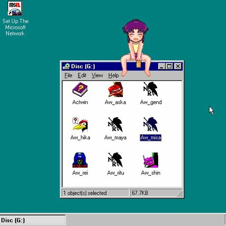Open the View menu
This screenshot has height=226, width=226.
(x=97, y=75)
